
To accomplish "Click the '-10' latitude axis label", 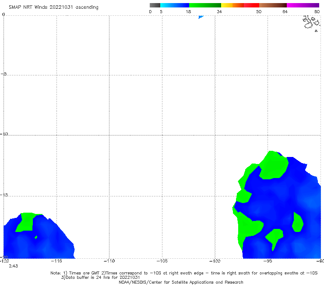I will pos(4,134).
